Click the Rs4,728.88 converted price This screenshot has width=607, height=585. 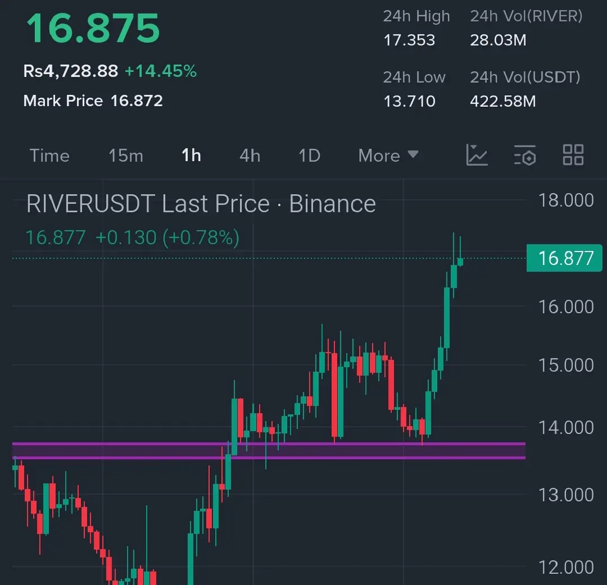[x=70, y=71]
